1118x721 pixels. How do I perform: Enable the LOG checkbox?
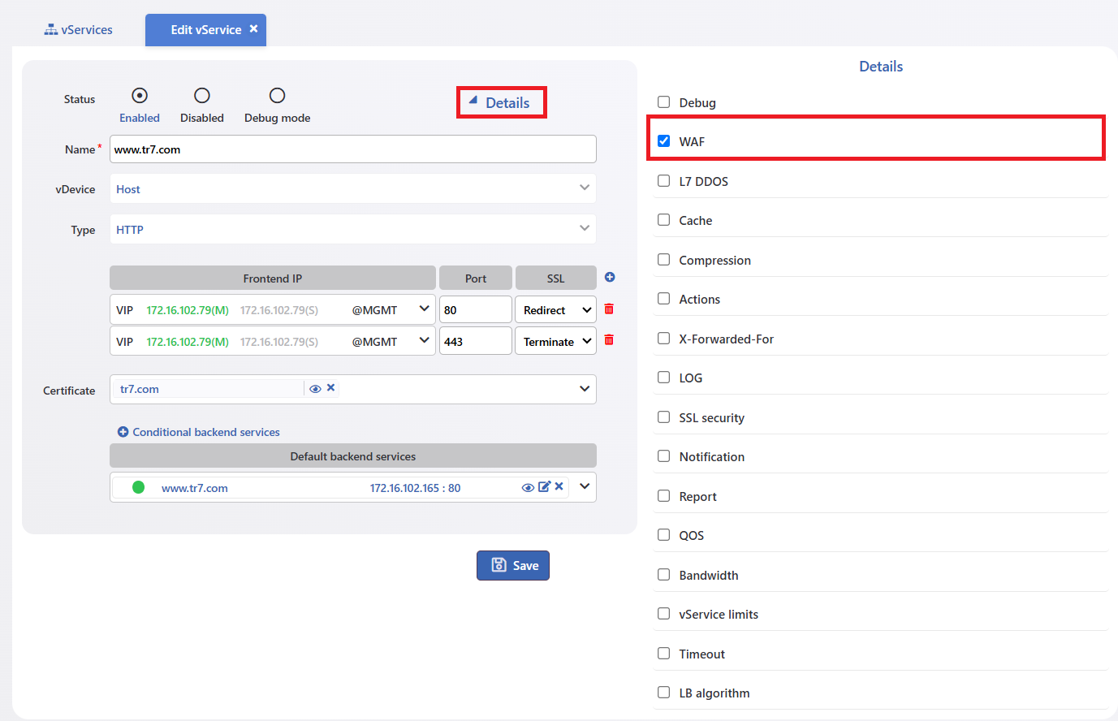tap(663, 378)
